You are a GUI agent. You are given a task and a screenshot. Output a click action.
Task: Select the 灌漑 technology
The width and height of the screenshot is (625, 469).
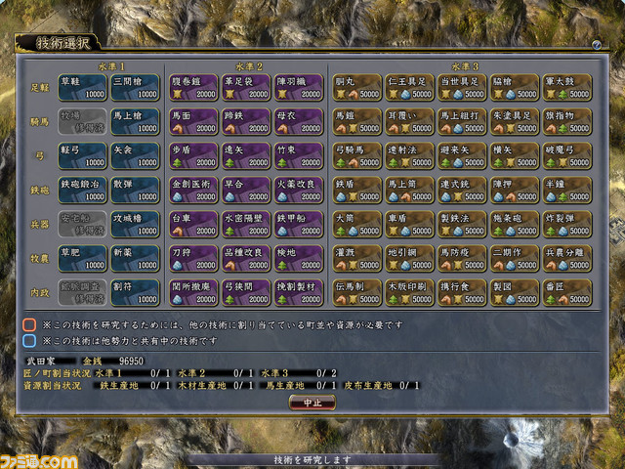pyautogui.click(x=356, y=259)
